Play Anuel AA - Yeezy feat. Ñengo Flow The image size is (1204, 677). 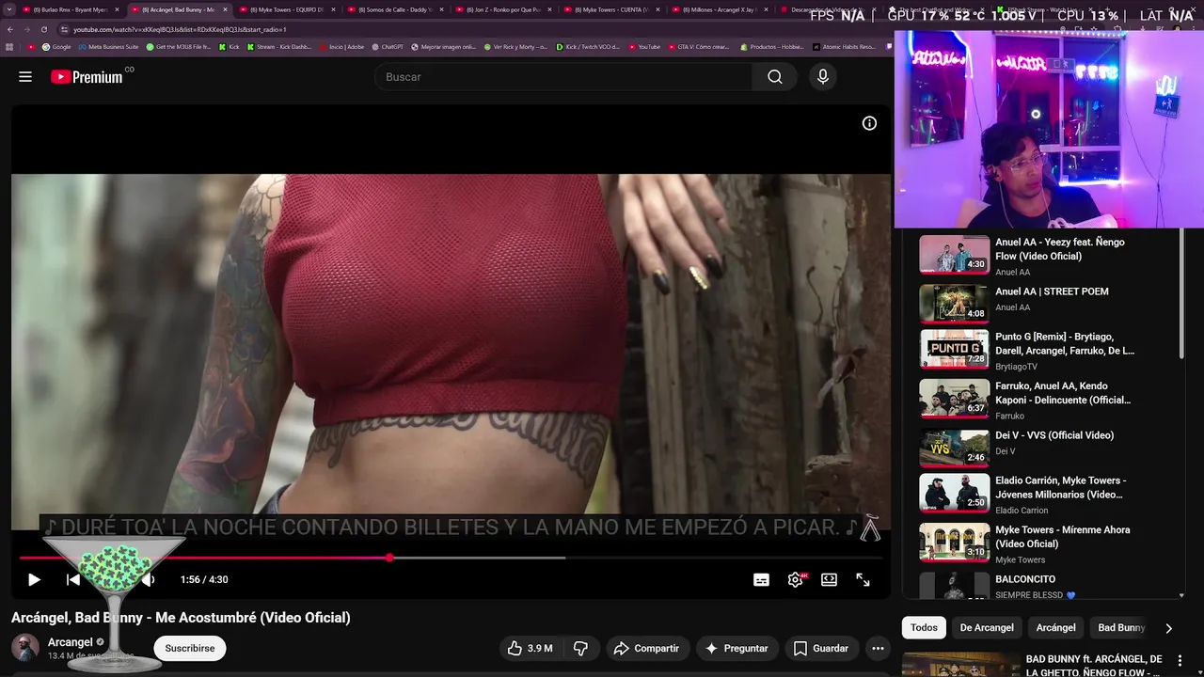click(1042, 254)
